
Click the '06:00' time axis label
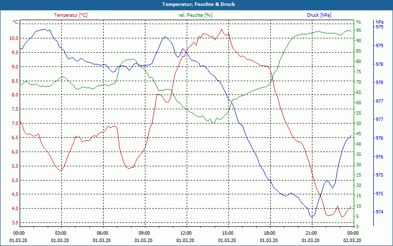pos(102,233)
